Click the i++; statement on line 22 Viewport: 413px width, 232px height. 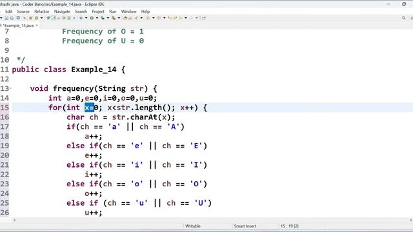pyautogui.click(x=94, y=175)
